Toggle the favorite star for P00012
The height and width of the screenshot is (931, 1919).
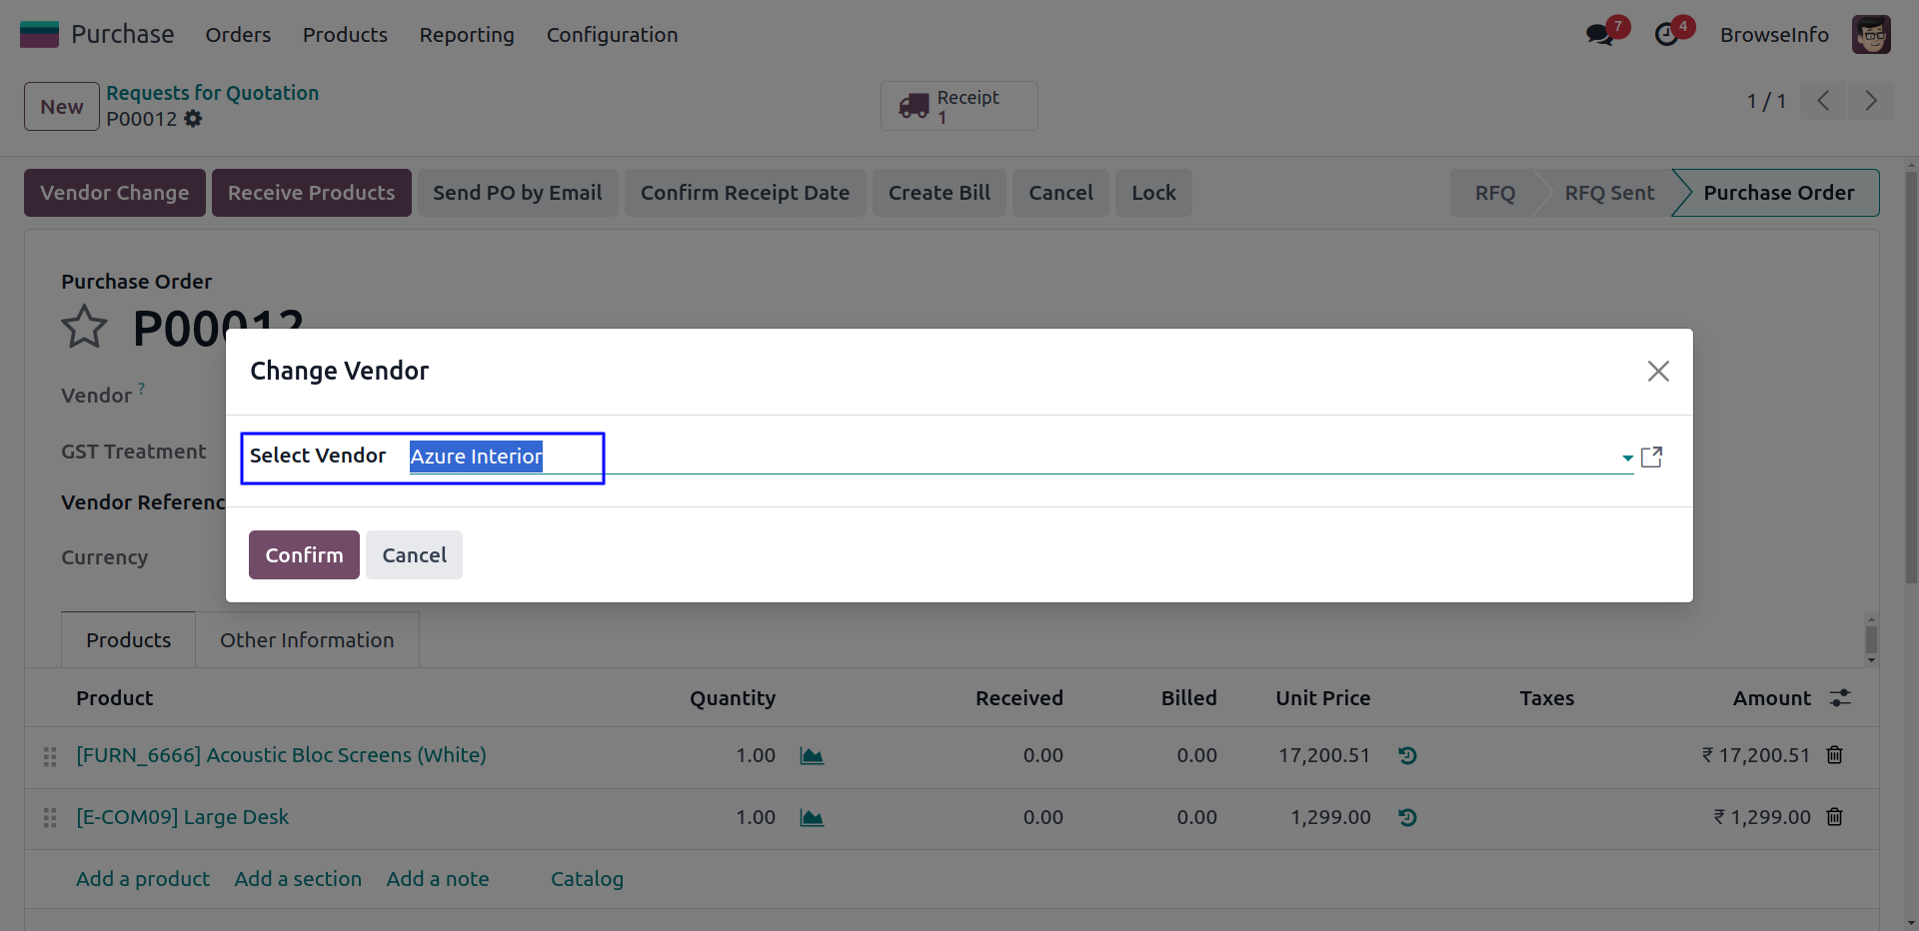84,328
